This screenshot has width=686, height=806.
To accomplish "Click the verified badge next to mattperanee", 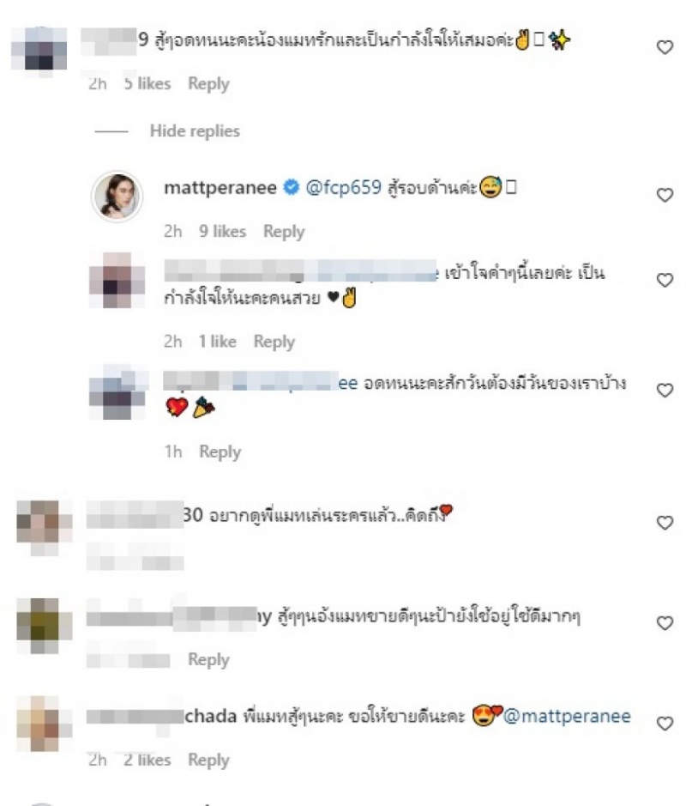I will [292, 188].
